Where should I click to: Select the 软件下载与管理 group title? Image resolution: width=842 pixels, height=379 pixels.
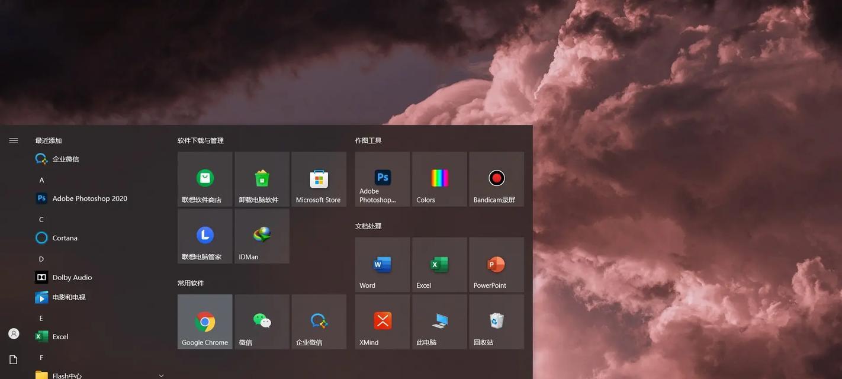[201, 141]
